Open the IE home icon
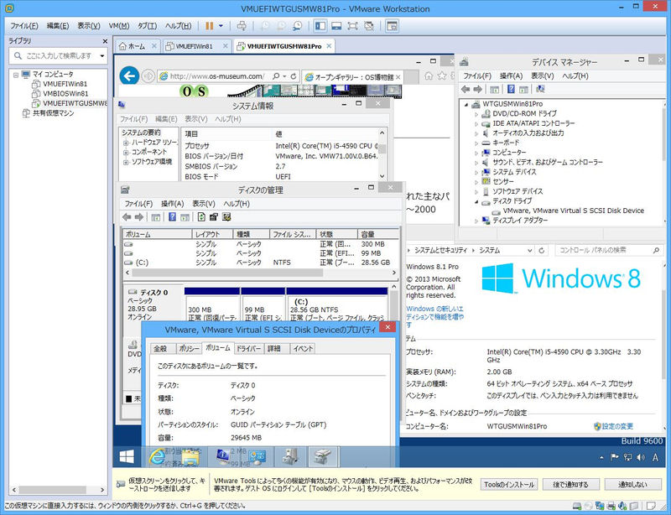Screen dimensions: 671x515 pos(429,75)
